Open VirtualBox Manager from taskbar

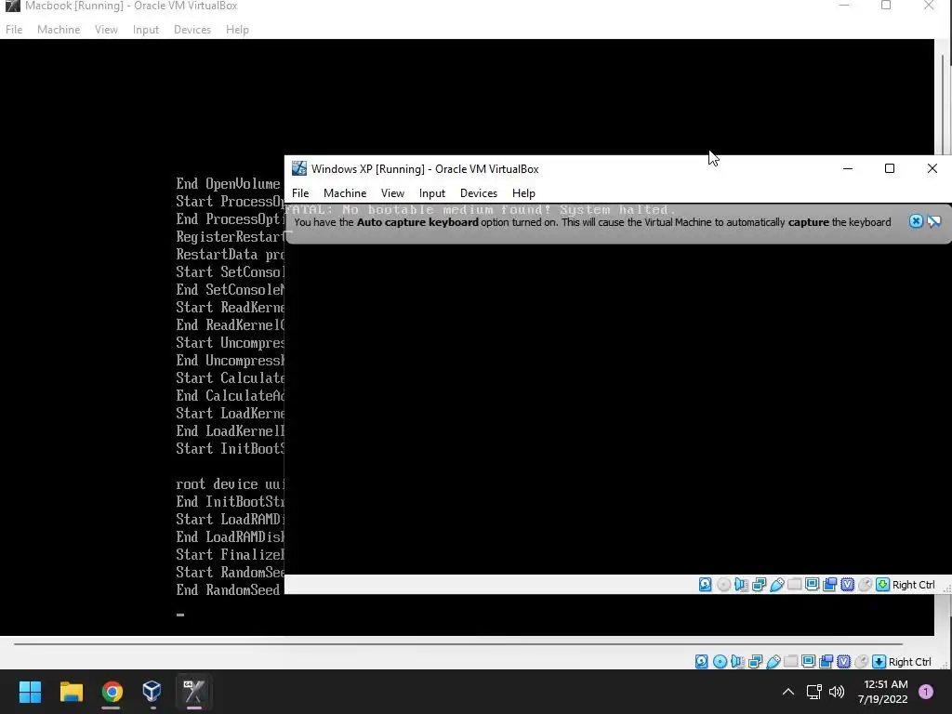152,692
